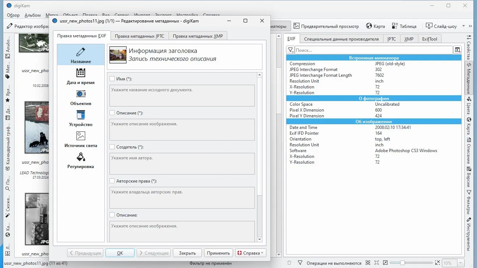Screen dimensions: 477x268
Task: Select the Устройство section icon
Action: [80, 115]
